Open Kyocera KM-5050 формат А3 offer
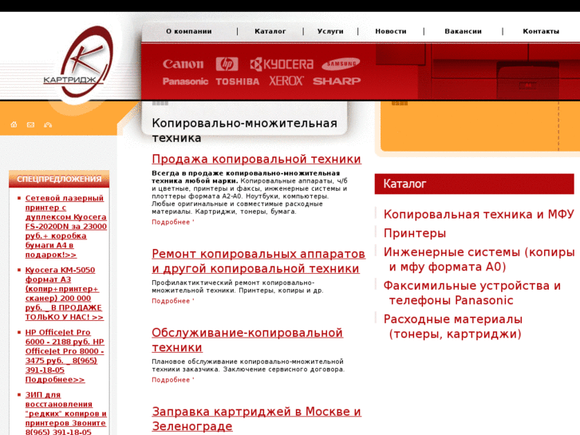580x435 pixels. click(x=65, y=293)
